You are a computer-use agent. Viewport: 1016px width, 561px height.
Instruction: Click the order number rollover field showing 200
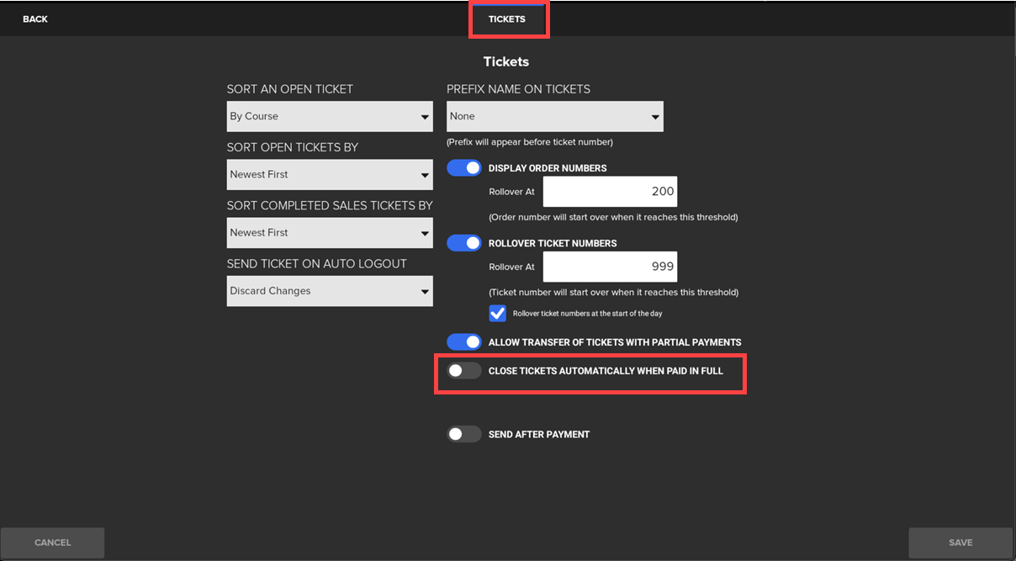click(x=610, y=192)
